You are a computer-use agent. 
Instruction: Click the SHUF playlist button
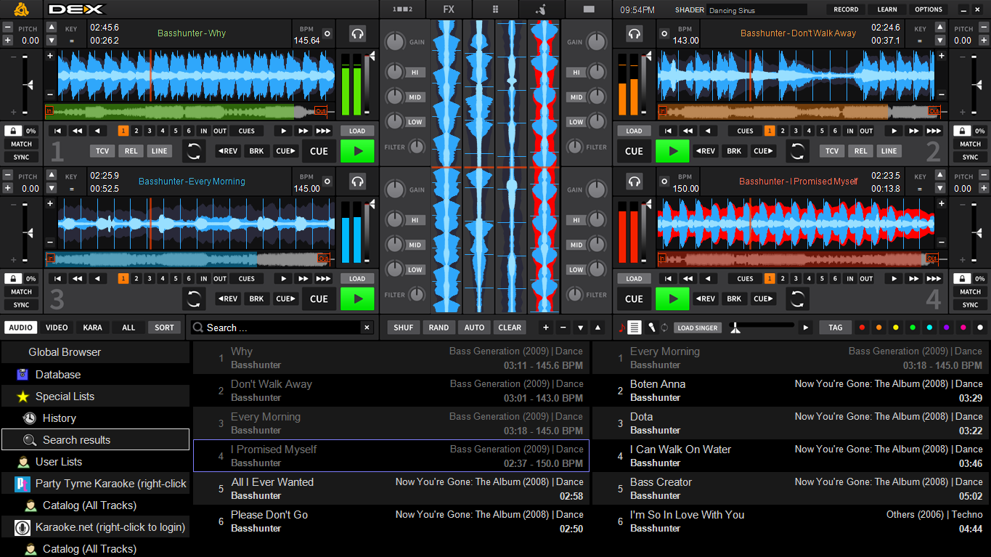click(x=404, y=328)
